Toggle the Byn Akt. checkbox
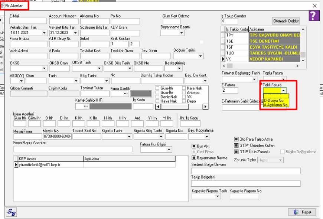This screenshot has width=323, height=219. point(194,146)
